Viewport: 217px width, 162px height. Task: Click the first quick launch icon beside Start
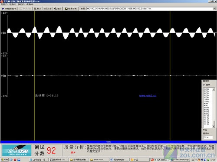pos(11,160)
